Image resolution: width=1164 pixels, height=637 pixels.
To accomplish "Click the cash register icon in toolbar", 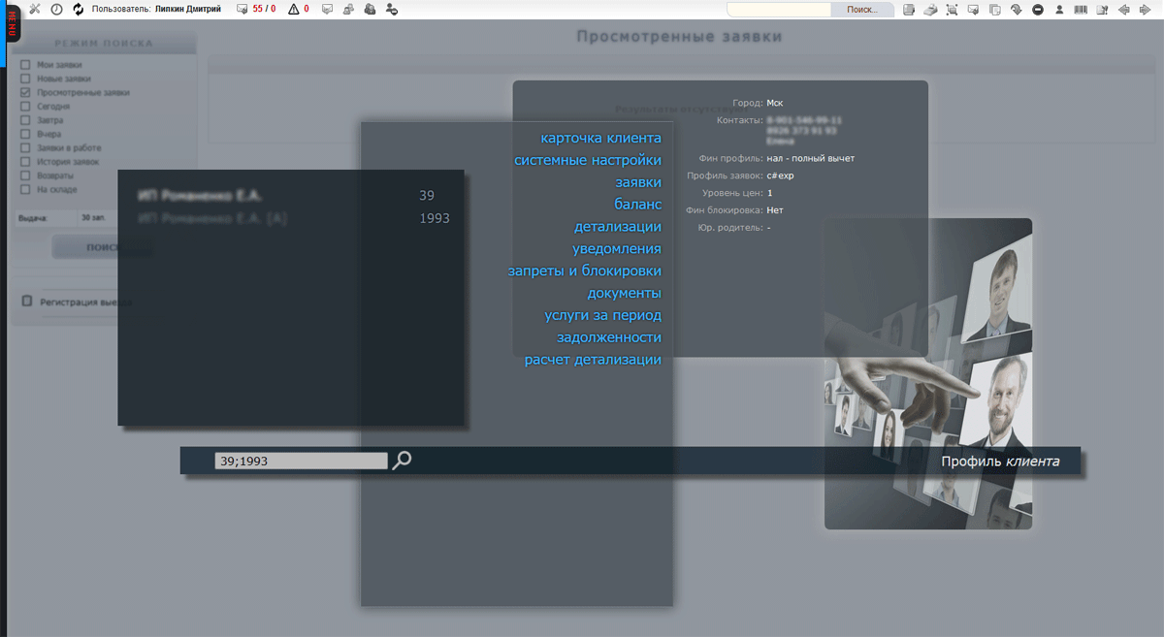I will point(930,10).
